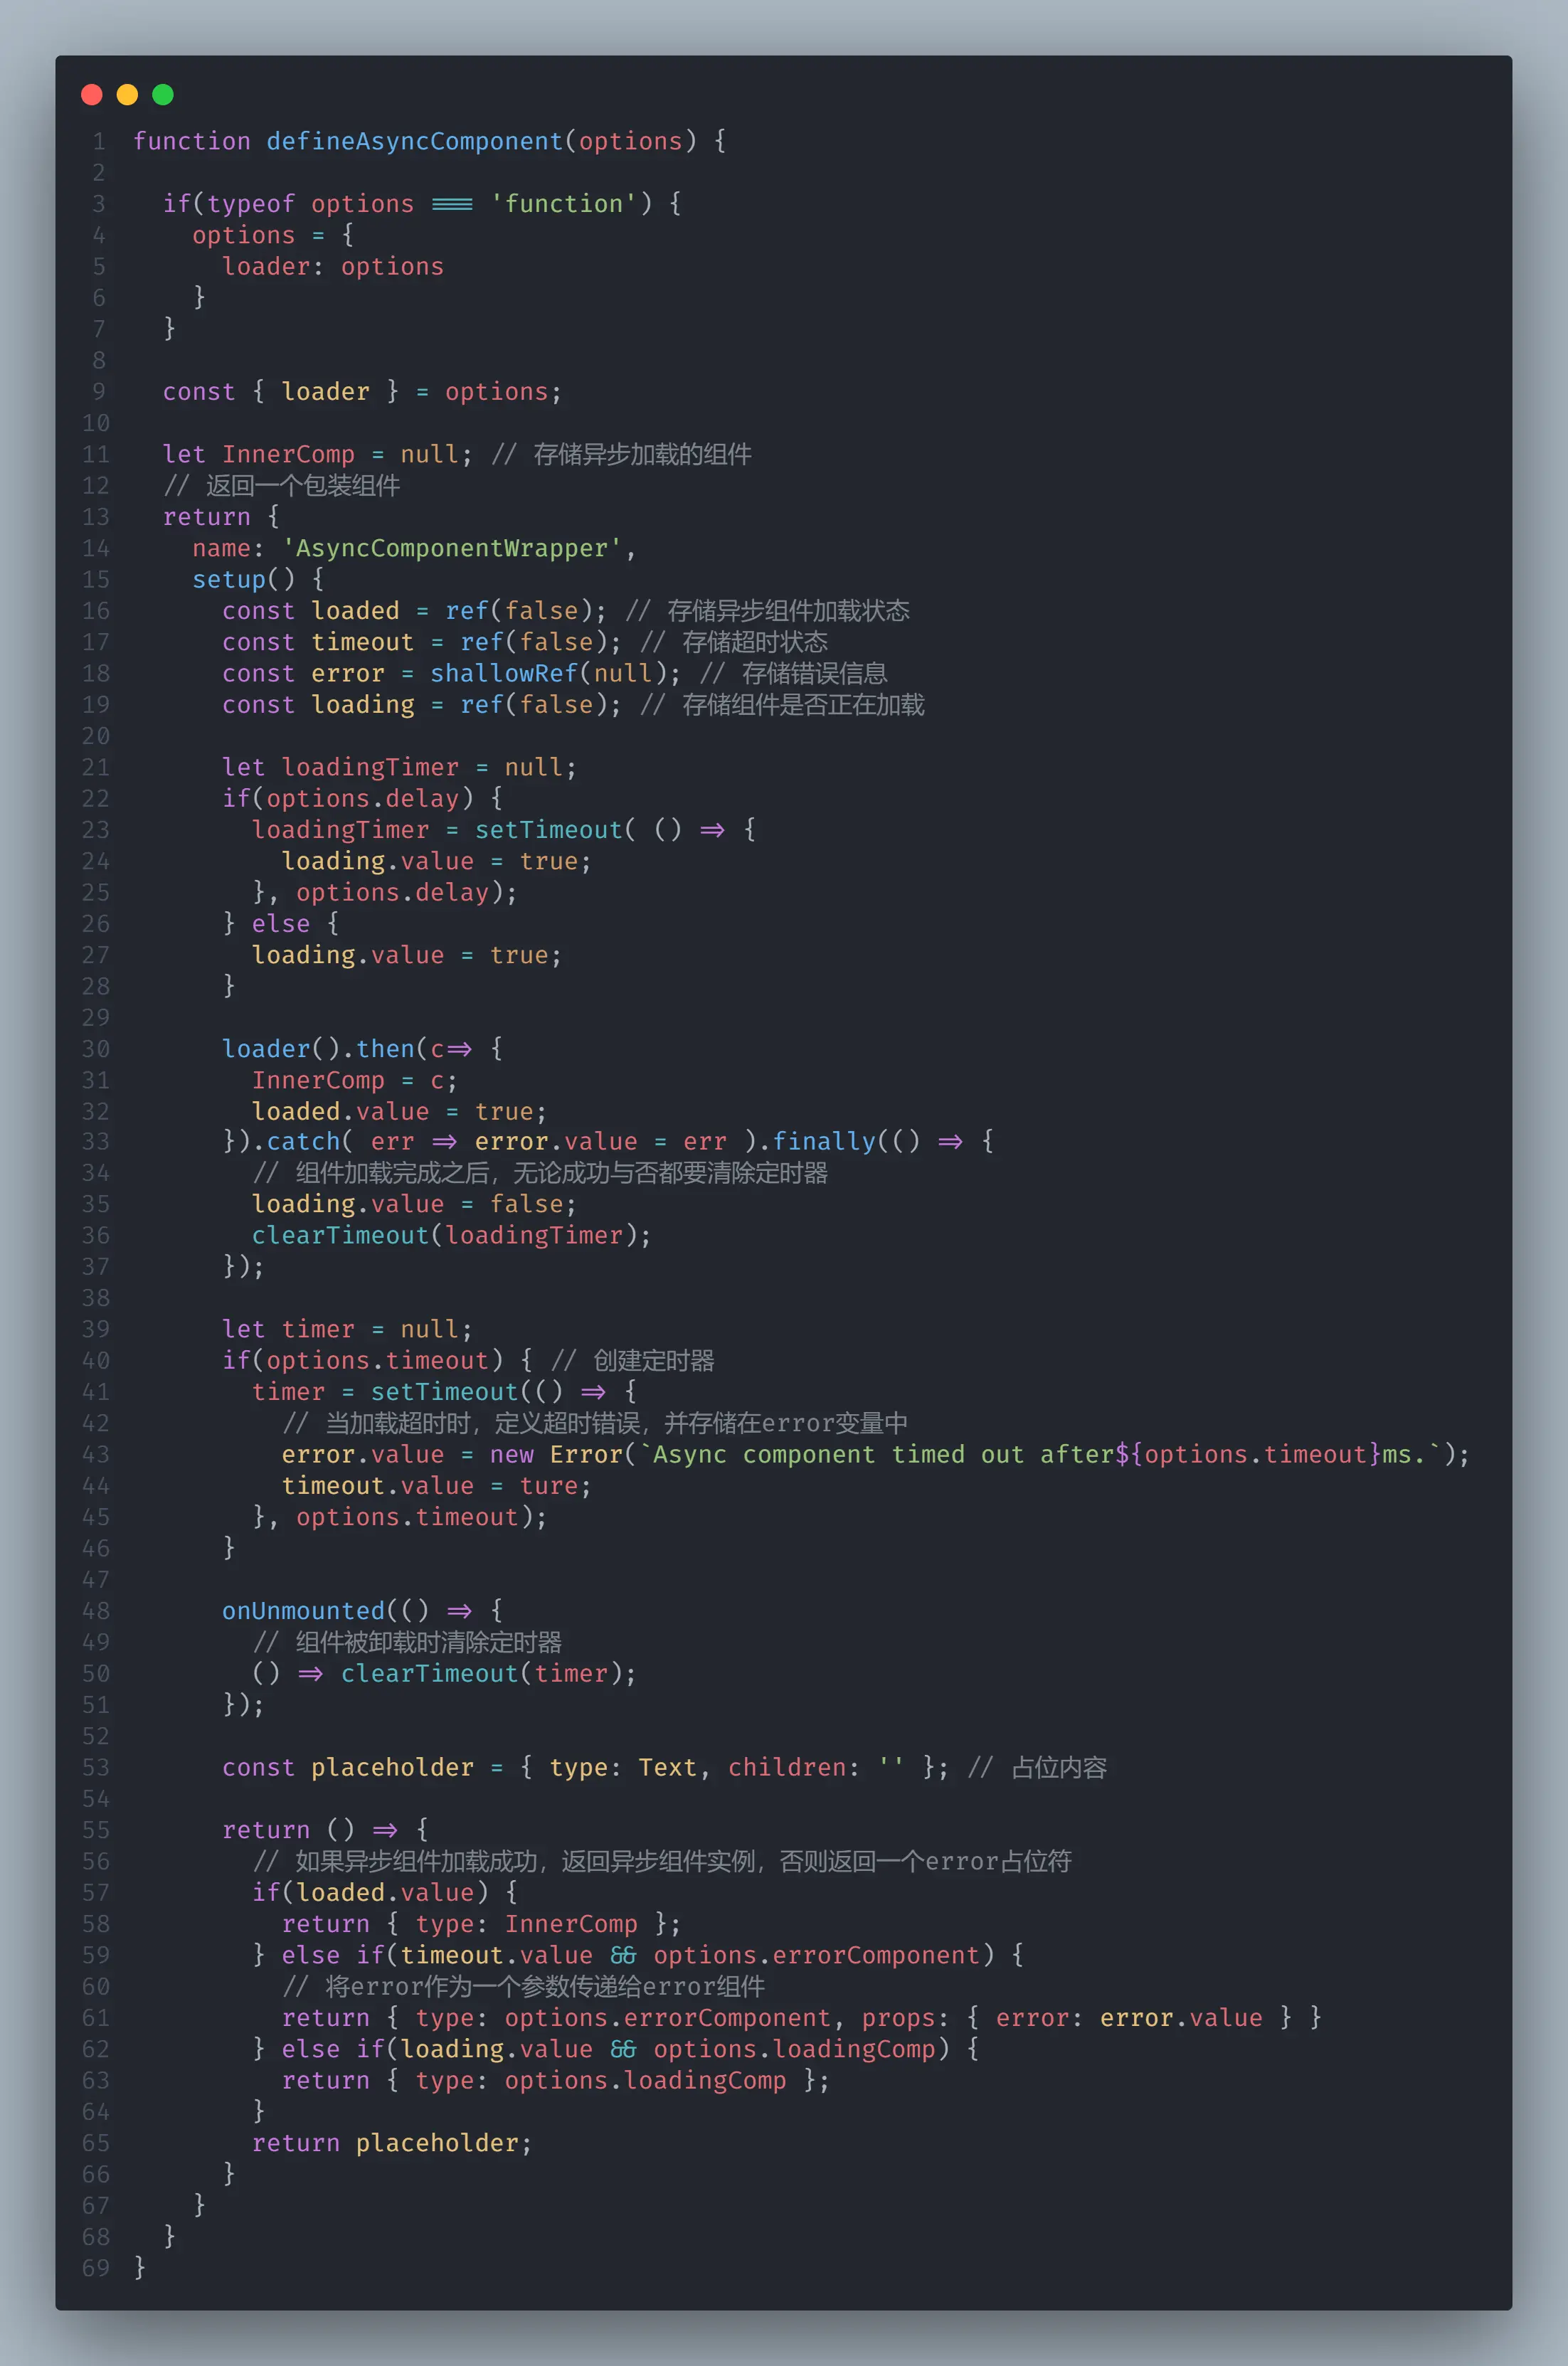Screen dimensions: 1568x2366
Task: Click "}, options.delay);" on line 25
Action: (384, 892)
